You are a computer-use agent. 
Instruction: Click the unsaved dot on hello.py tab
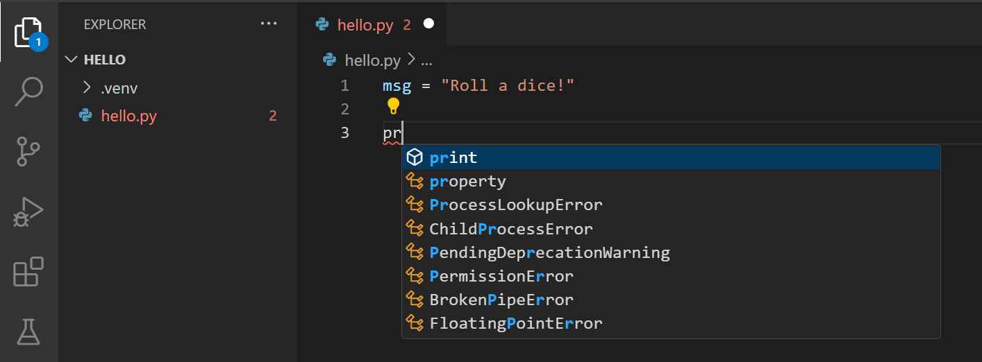click(428, 24)
